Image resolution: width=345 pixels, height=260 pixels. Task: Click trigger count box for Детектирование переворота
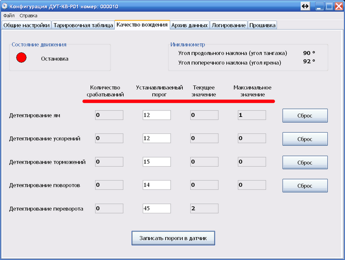point(109,209)
